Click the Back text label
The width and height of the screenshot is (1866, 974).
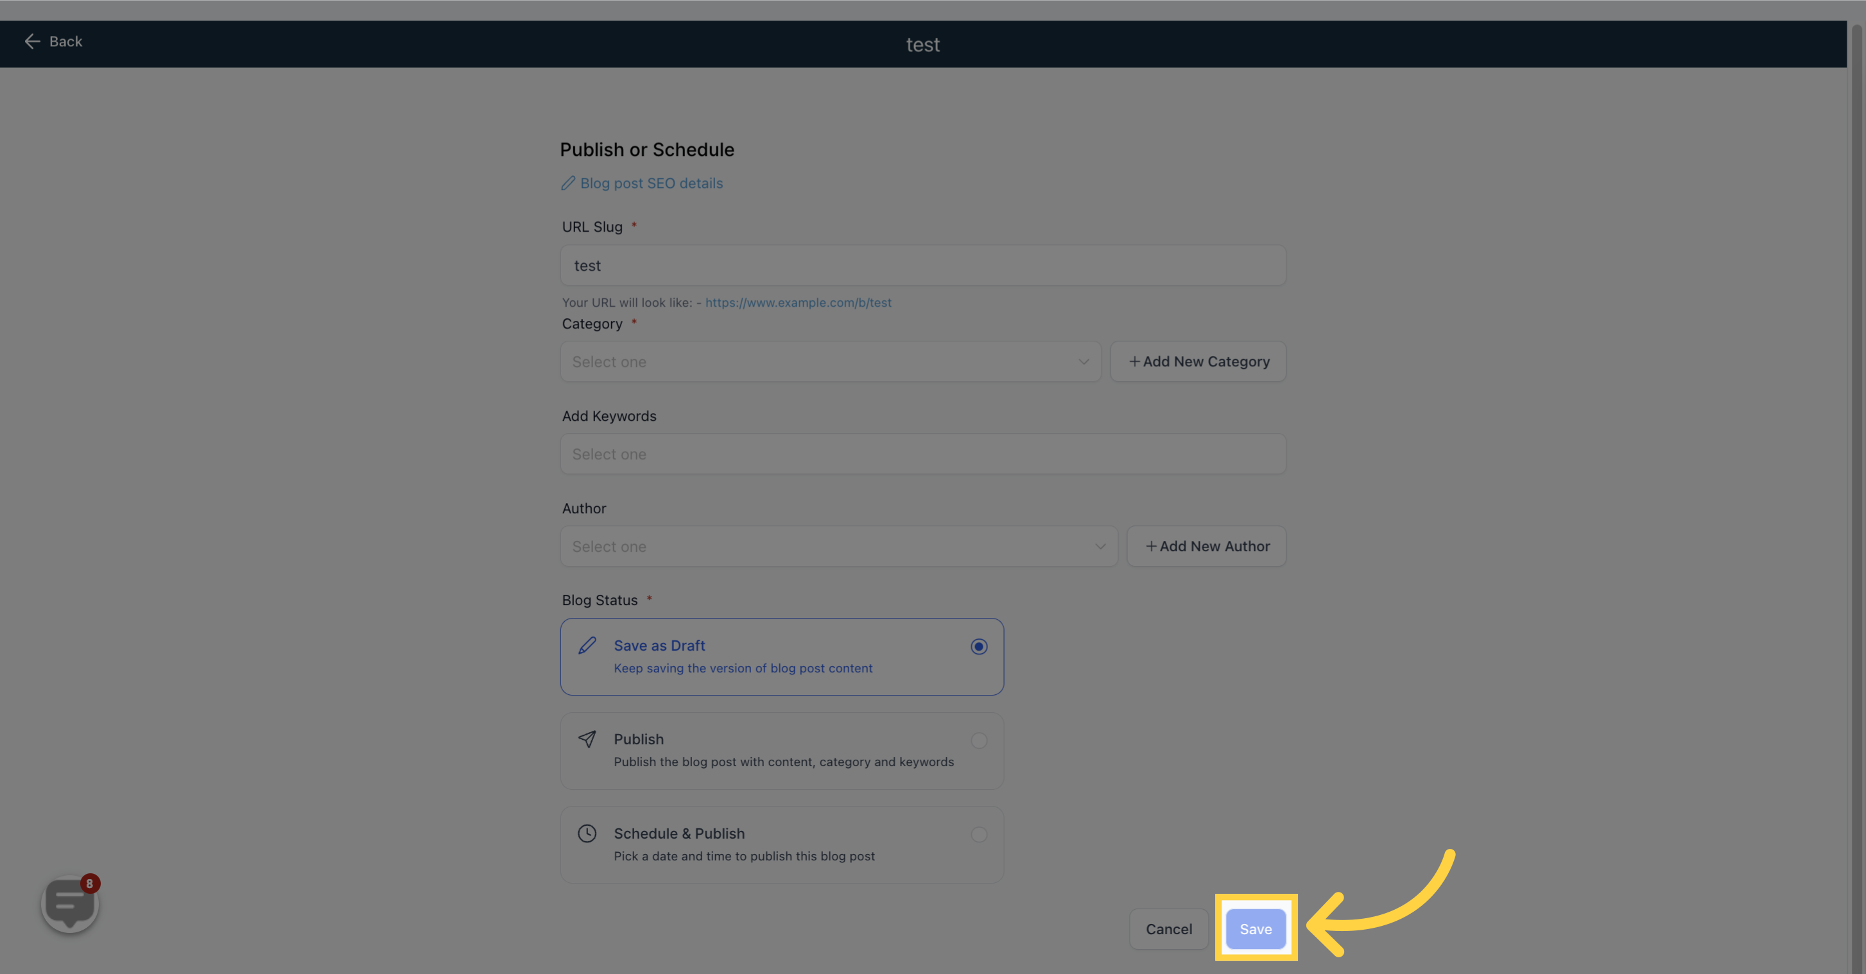66,41
